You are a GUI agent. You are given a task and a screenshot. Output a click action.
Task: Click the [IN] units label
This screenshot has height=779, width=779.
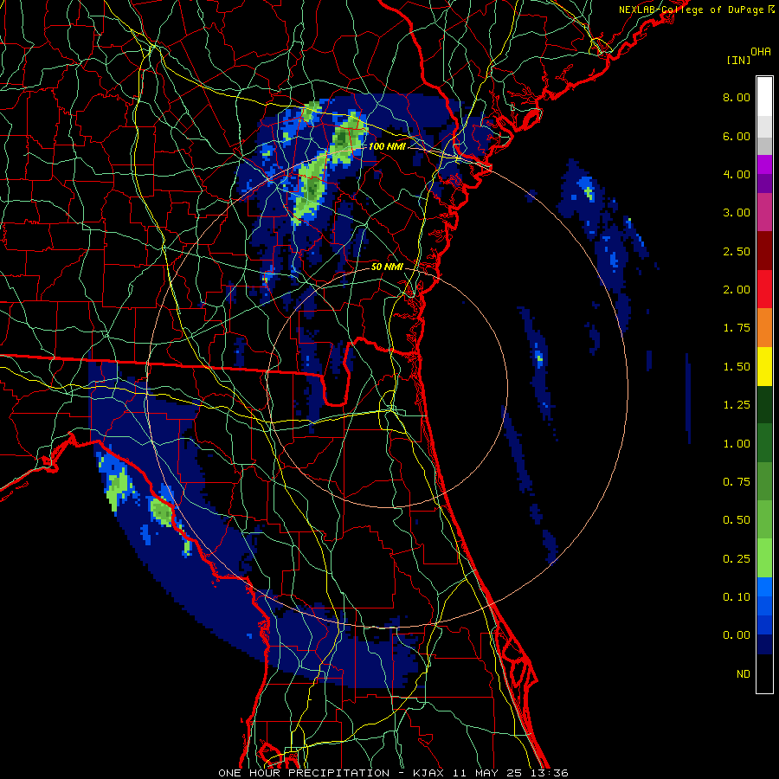pos(738,60)
